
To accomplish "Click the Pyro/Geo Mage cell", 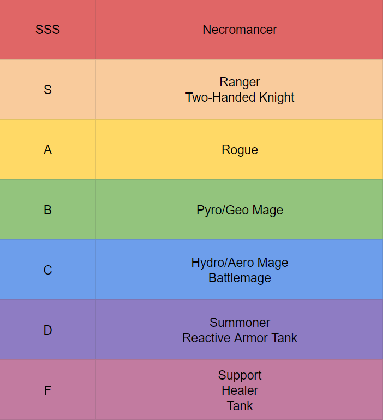I will tap(239, 209).
